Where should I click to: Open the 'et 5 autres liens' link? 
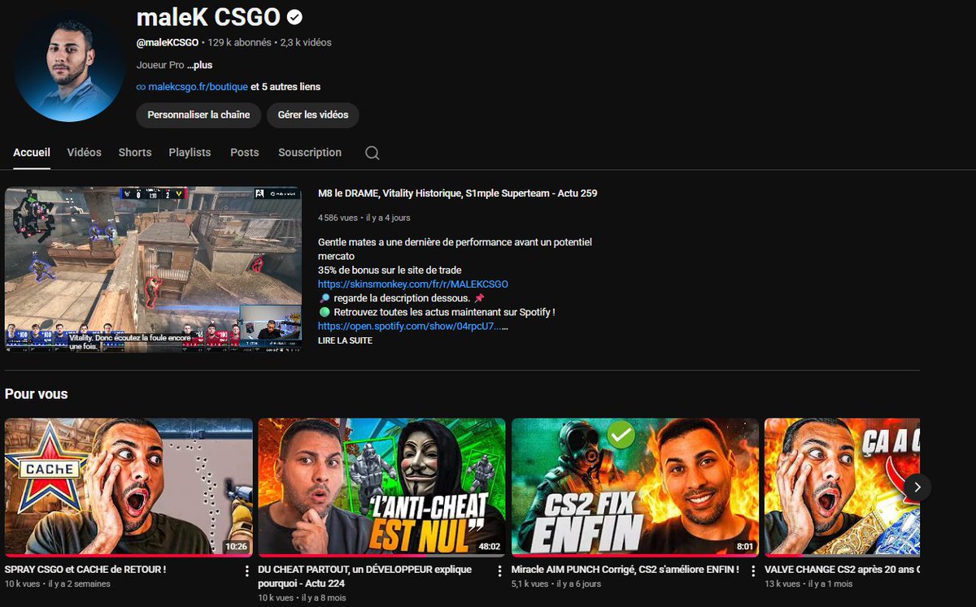[x=285, y=87]
